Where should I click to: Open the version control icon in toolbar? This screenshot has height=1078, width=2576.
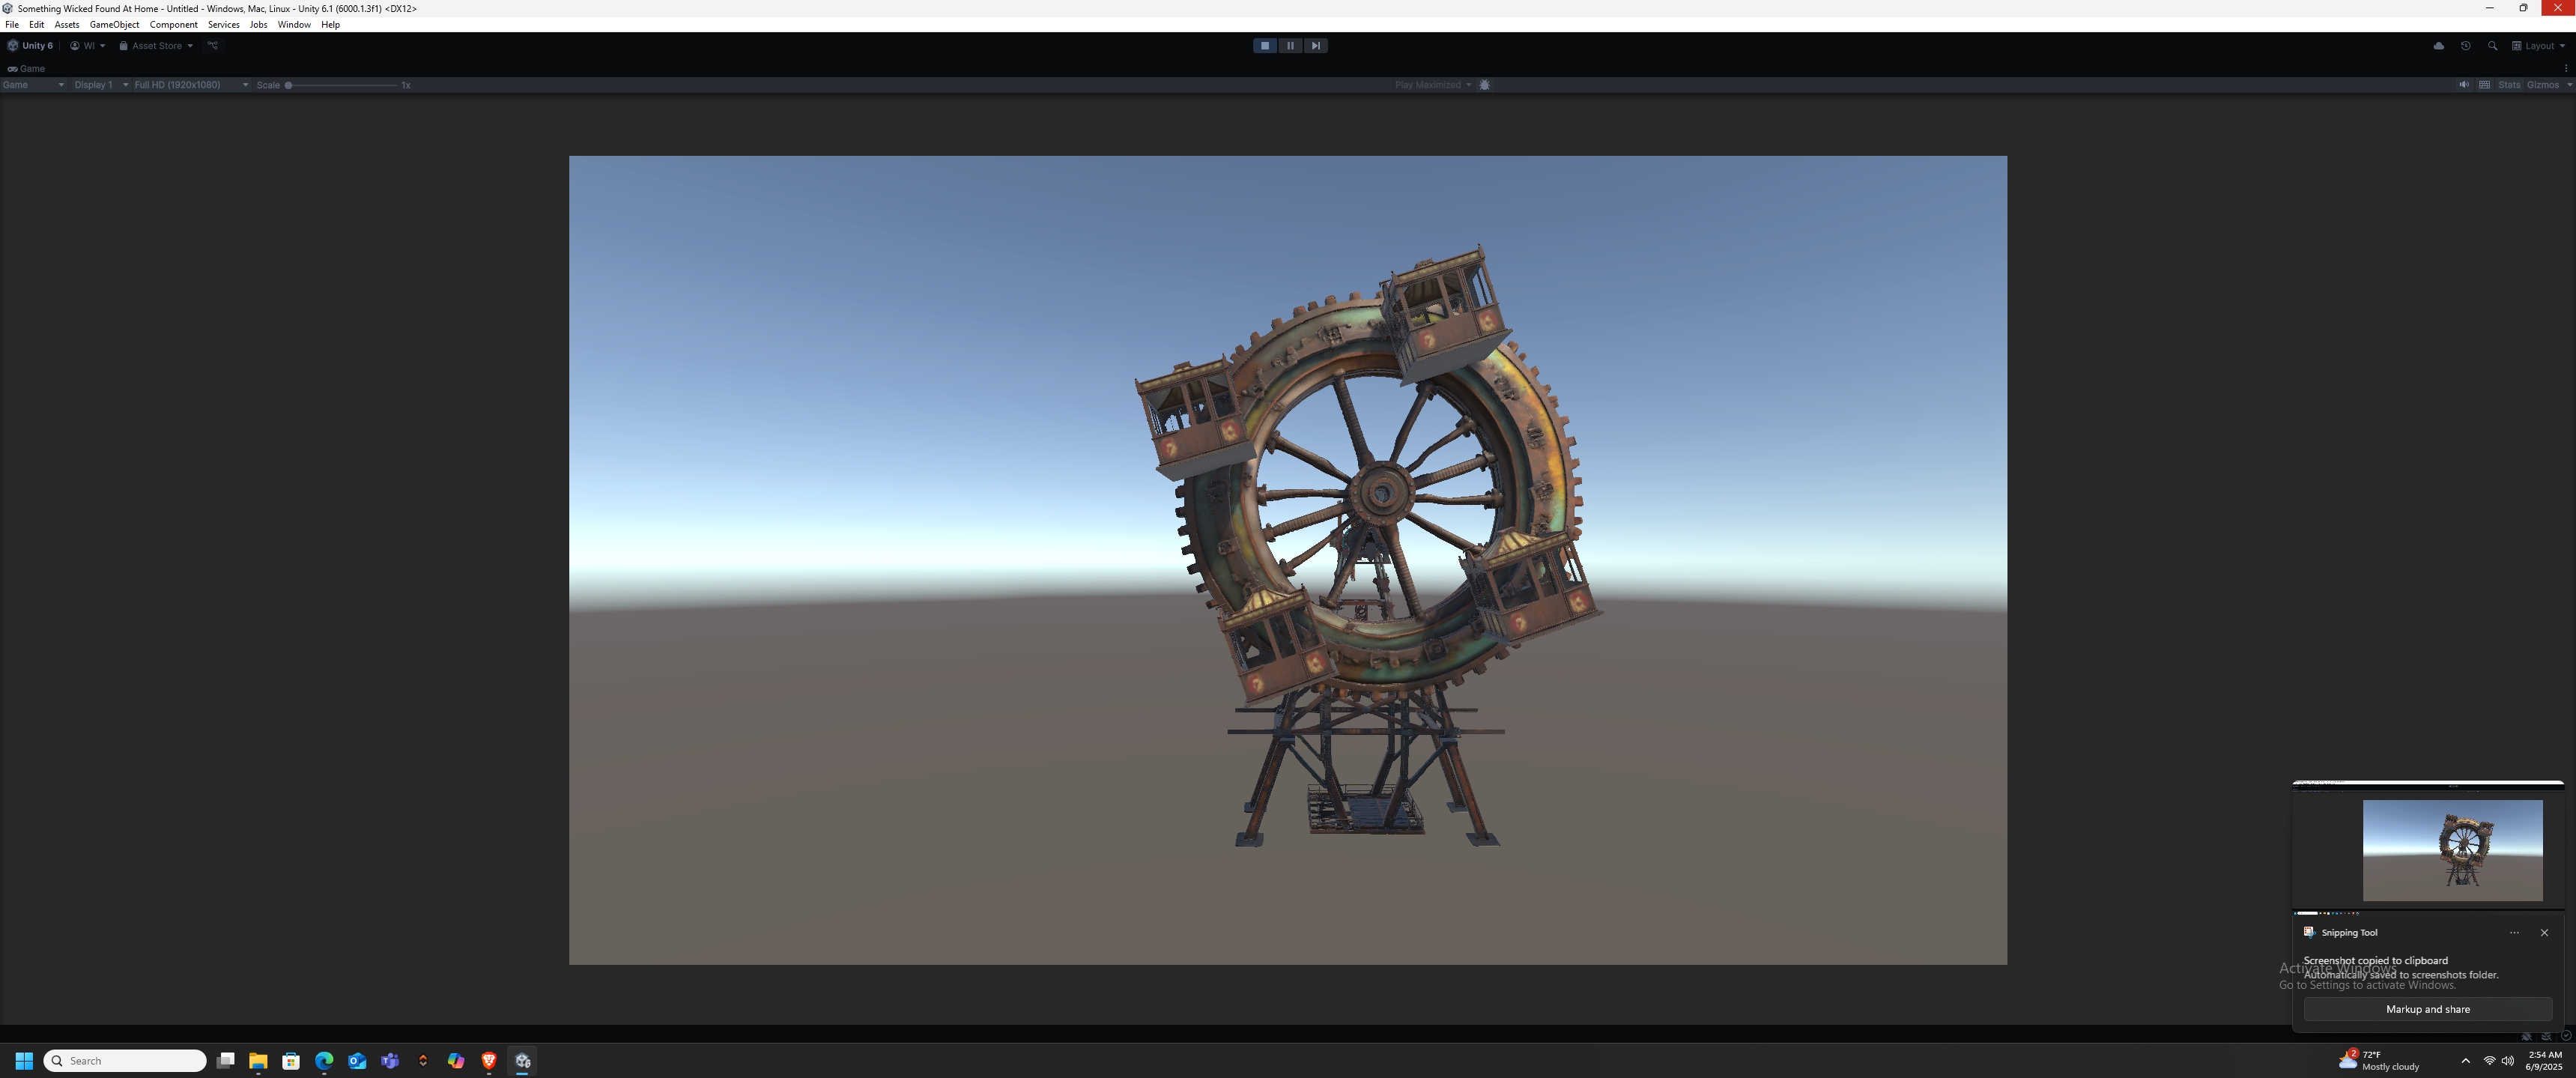click(x=213, y=46)
